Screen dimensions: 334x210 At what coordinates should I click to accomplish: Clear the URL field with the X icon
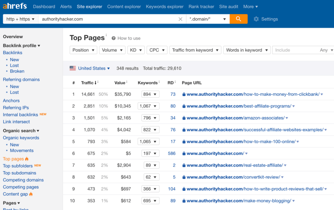pos(180,19)
